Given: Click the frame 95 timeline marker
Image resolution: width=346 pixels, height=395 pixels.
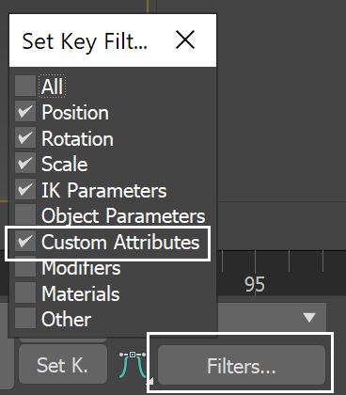Looking at the screenshot, I should coord(255,285).
